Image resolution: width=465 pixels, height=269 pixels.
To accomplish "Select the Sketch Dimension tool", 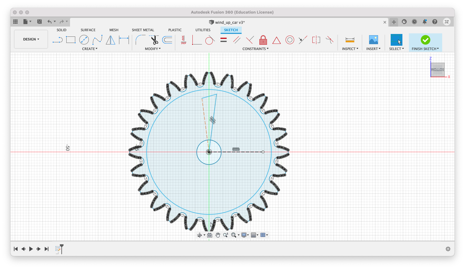I will (x=124, y=40).
